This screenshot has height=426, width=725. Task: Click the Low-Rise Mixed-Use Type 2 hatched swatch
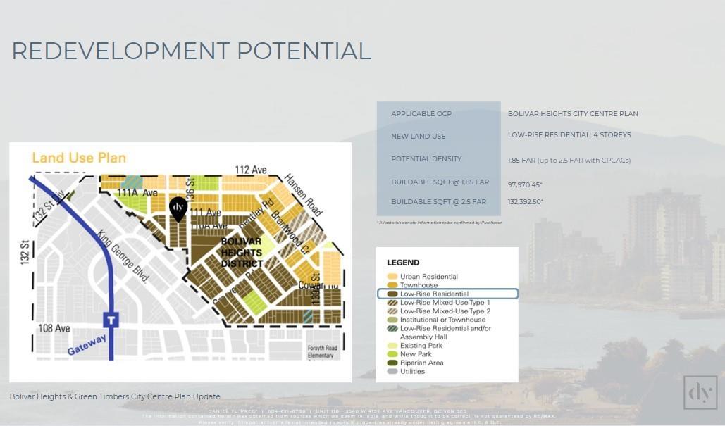[x=392, y=311]
